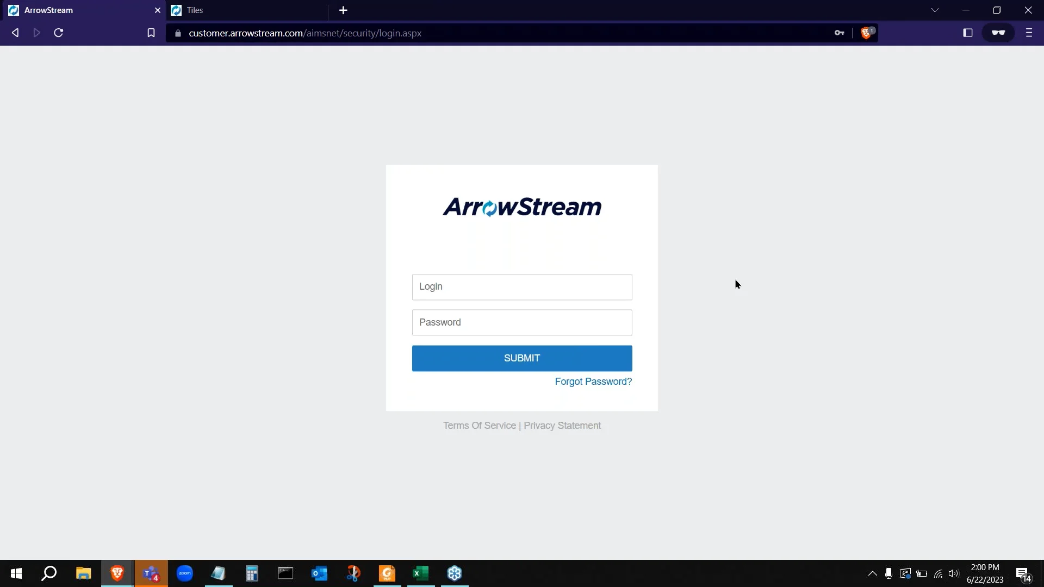Open the password key icon in address bar

click(x=840, y=33)
